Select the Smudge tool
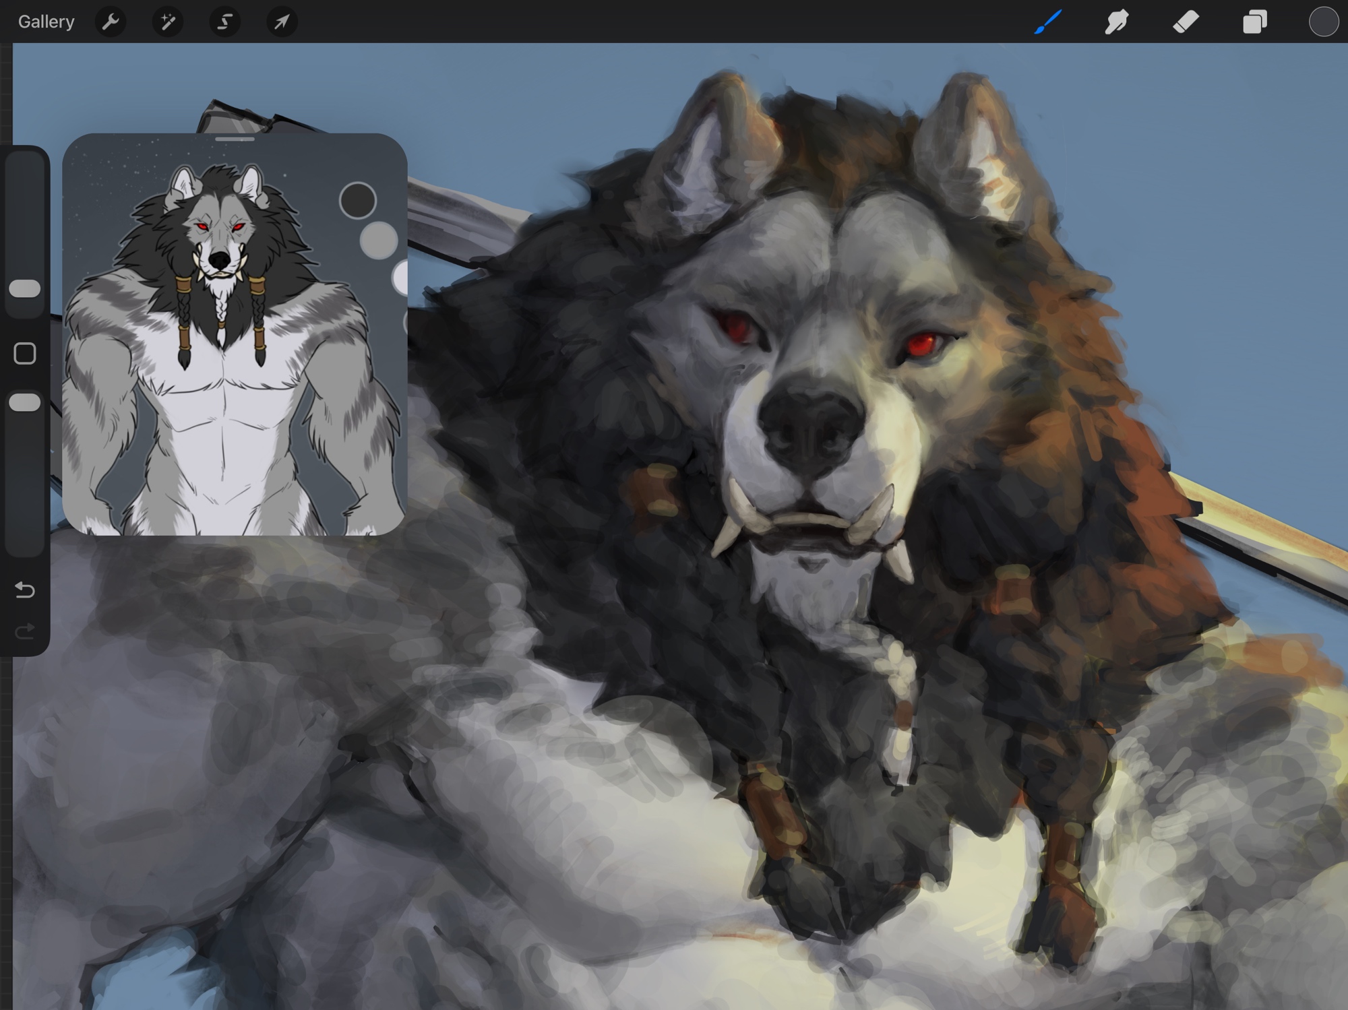The width and height of the screenshot is (1348, 1010). (x=1117, y=22)
